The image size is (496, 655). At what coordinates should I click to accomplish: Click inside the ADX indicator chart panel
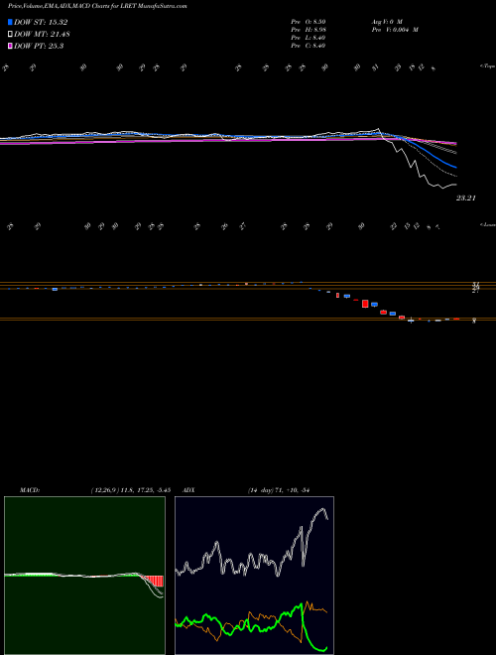pos(254,576)
